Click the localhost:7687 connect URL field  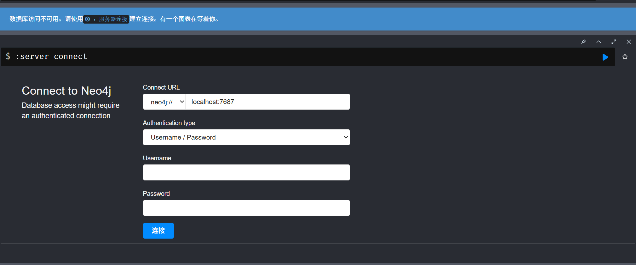click(x=268, y=102)
